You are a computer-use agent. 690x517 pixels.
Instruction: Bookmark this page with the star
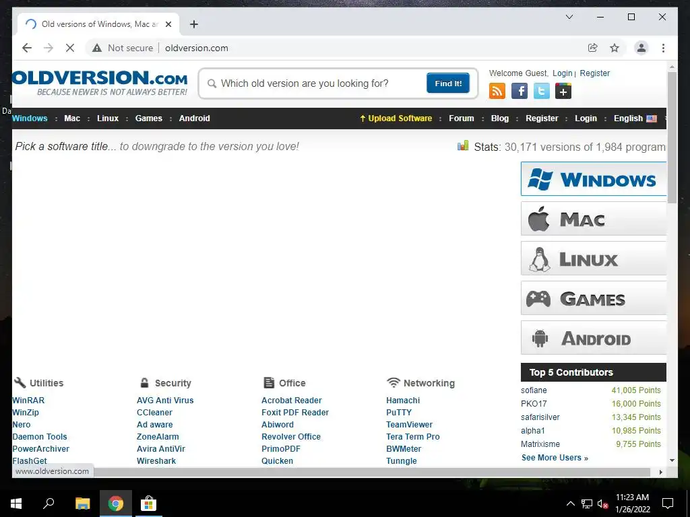tap(615, 48)
